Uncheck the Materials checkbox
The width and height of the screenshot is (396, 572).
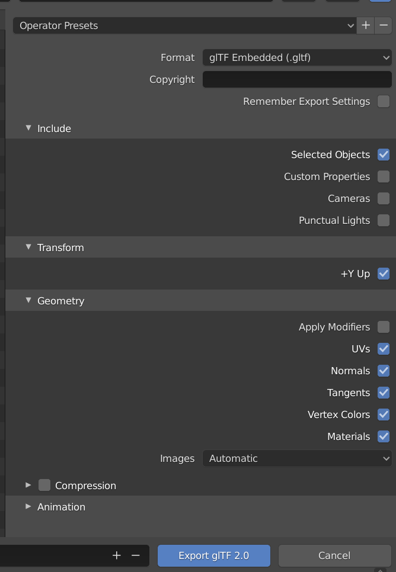[x=383, y=436]
